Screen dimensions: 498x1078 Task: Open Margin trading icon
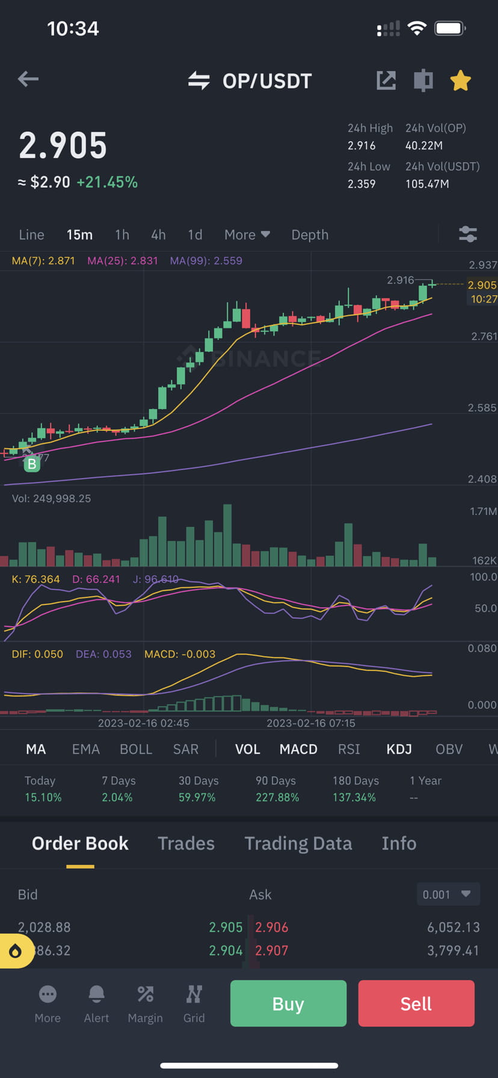click(145, 1004)
